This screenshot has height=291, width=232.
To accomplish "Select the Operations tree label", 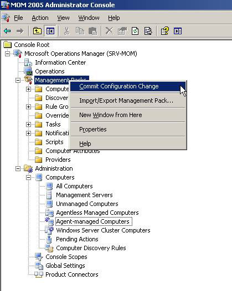I will (x=50, y=71).
